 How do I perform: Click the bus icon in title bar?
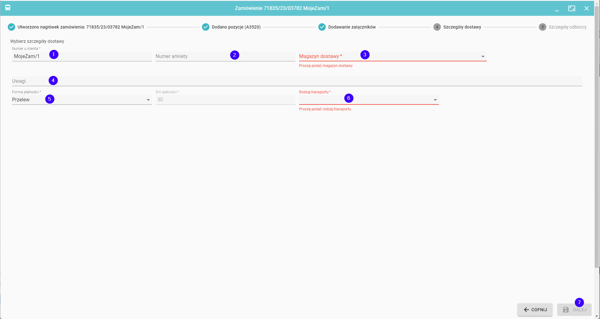tap(8, 8)
